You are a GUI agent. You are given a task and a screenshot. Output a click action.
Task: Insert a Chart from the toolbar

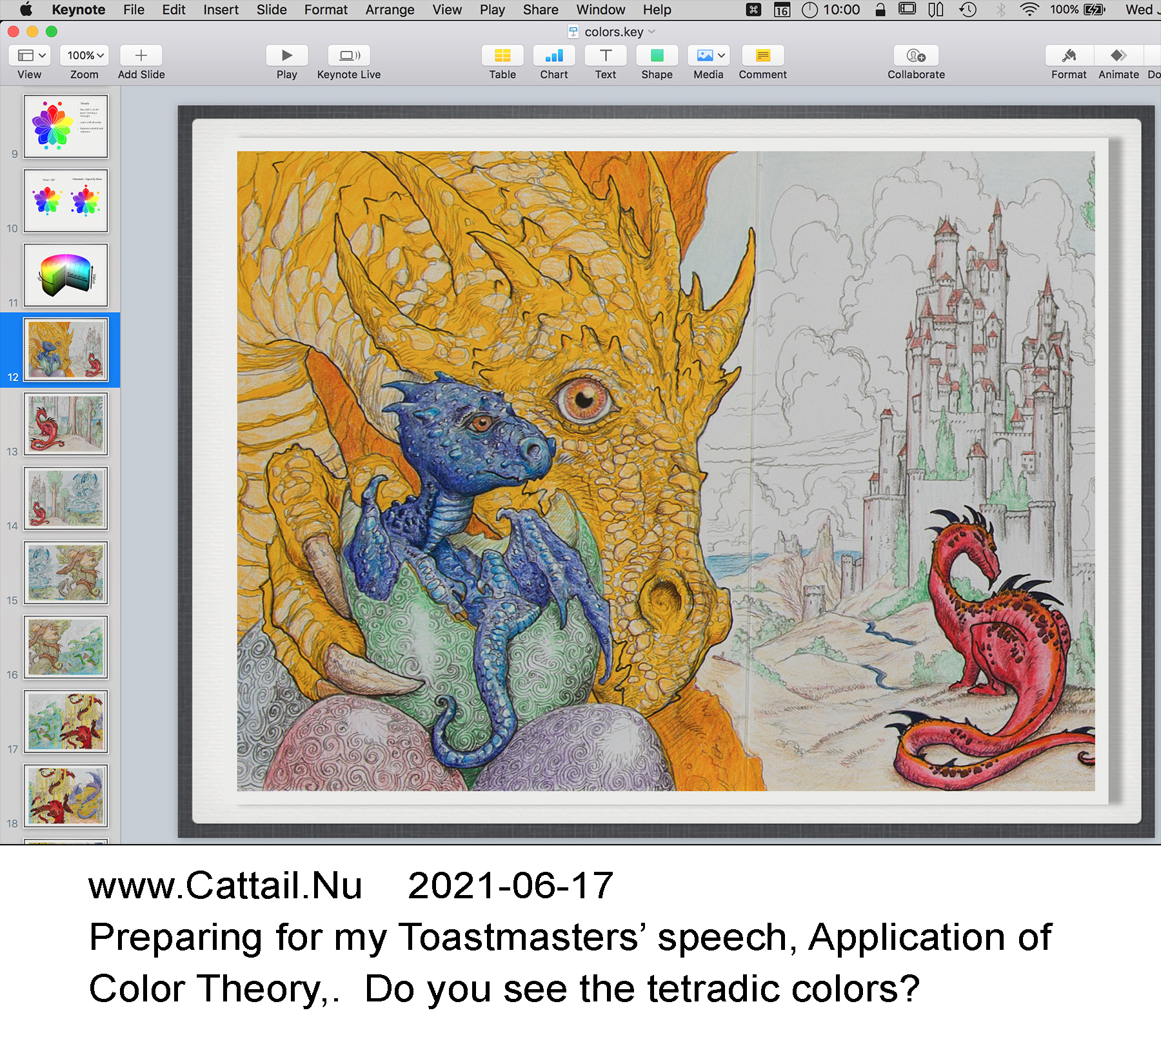(x=554, y=55)
